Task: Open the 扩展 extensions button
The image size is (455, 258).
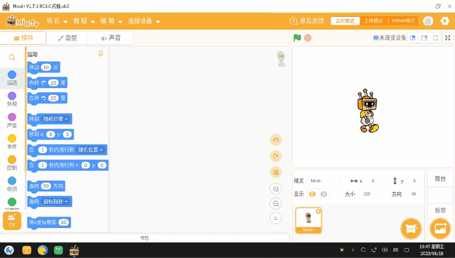Action: 12,220
